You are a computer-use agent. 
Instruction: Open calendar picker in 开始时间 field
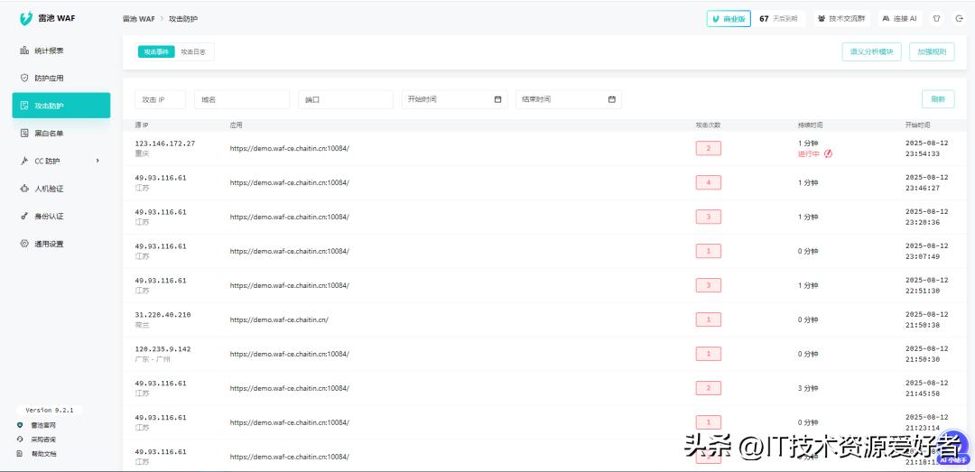[497, 99]
